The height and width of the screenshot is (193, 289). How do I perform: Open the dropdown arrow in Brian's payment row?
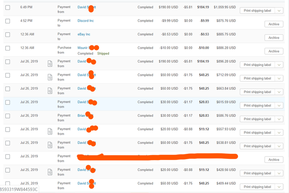point(279,119)
